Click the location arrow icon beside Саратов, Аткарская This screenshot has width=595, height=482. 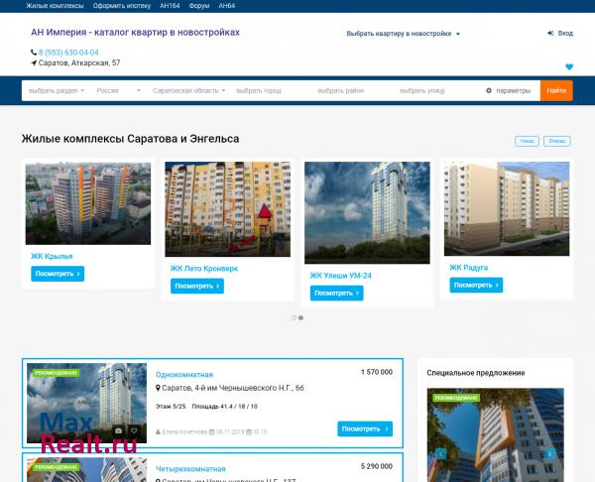click(34, 63)
